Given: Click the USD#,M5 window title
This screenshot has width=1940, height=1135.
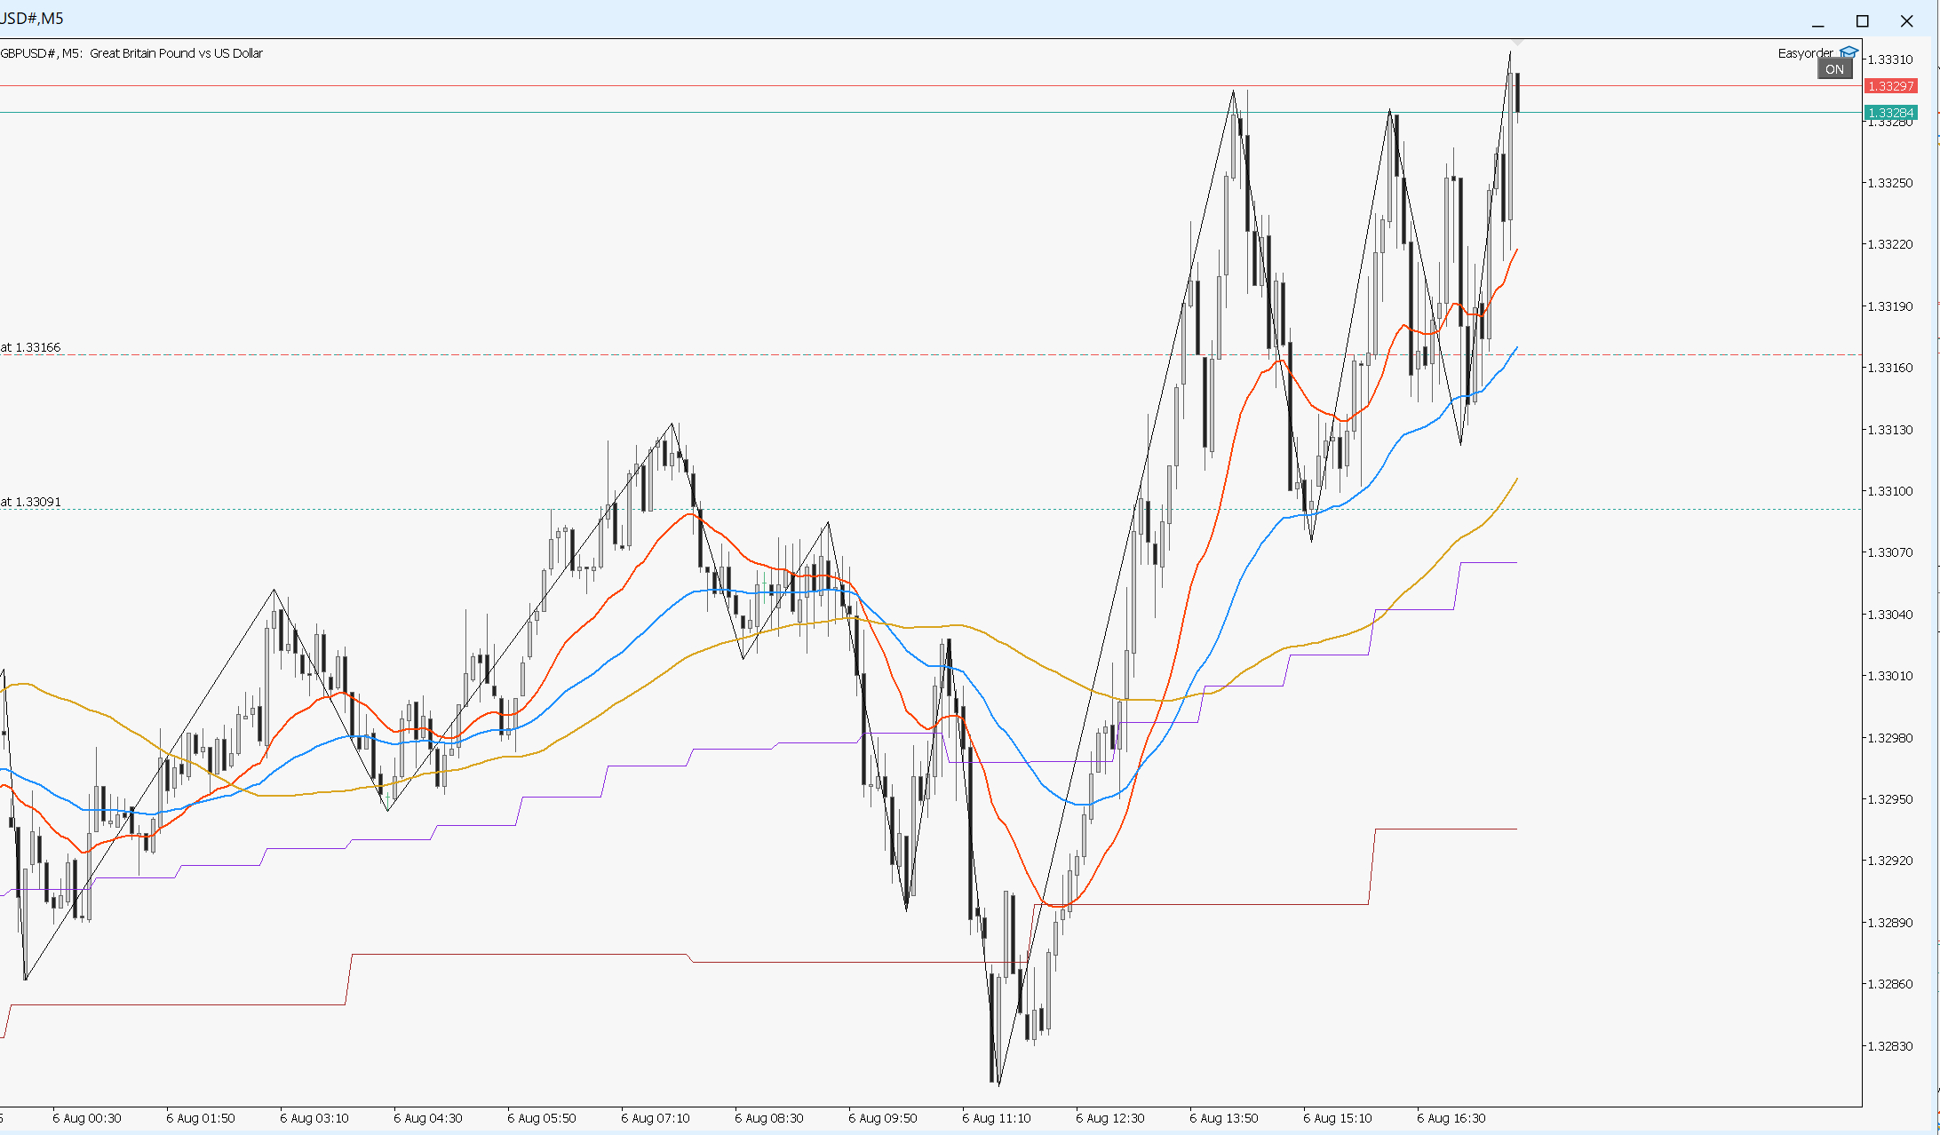Looking at the screenshot, I should click(x=32, y=19).
